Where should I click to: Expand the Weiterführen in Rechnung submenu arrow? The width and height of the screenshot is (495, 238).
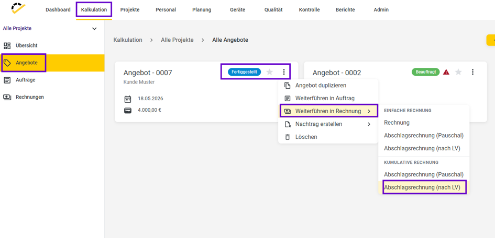[369, 111]
